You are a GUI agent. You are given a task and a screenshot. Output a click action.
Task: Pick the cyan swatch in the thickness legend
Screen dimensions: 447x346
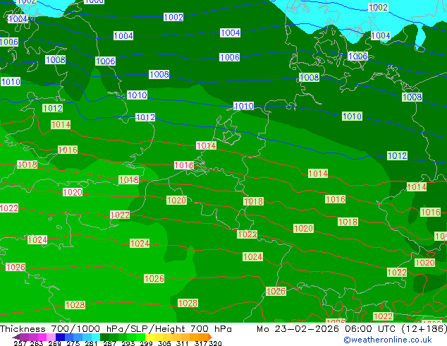[96, 337]
